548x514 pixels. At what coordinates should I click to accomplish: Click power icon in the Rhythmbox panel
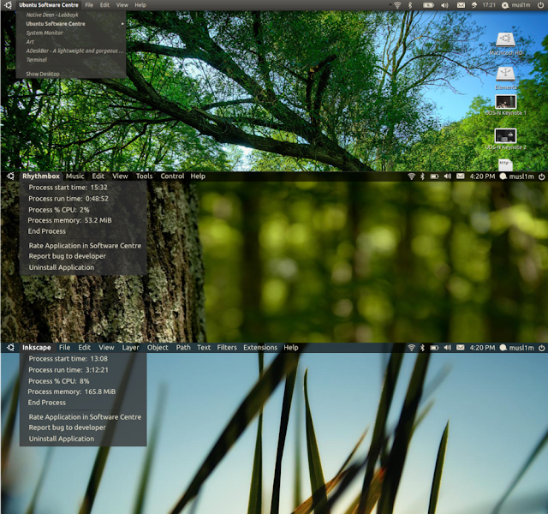(542, 176)
